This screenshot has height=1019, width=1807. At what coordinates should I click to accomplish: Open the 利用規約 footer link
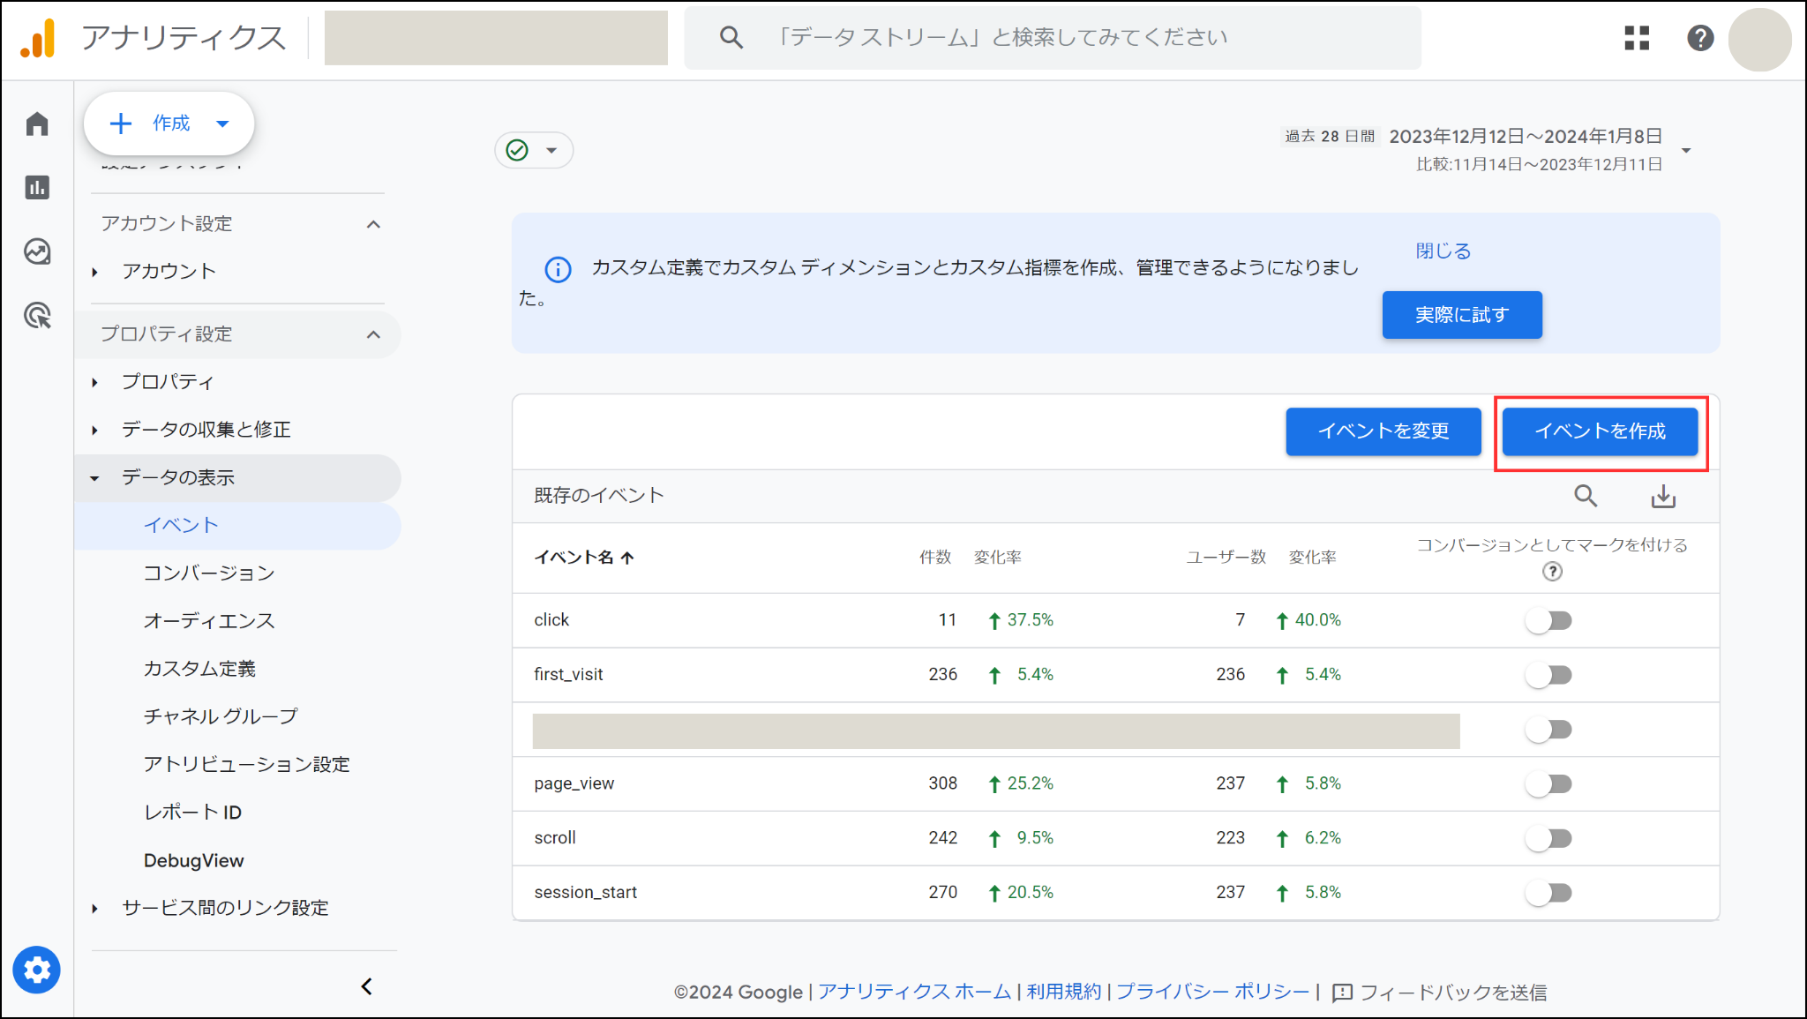coord(1063,992)
